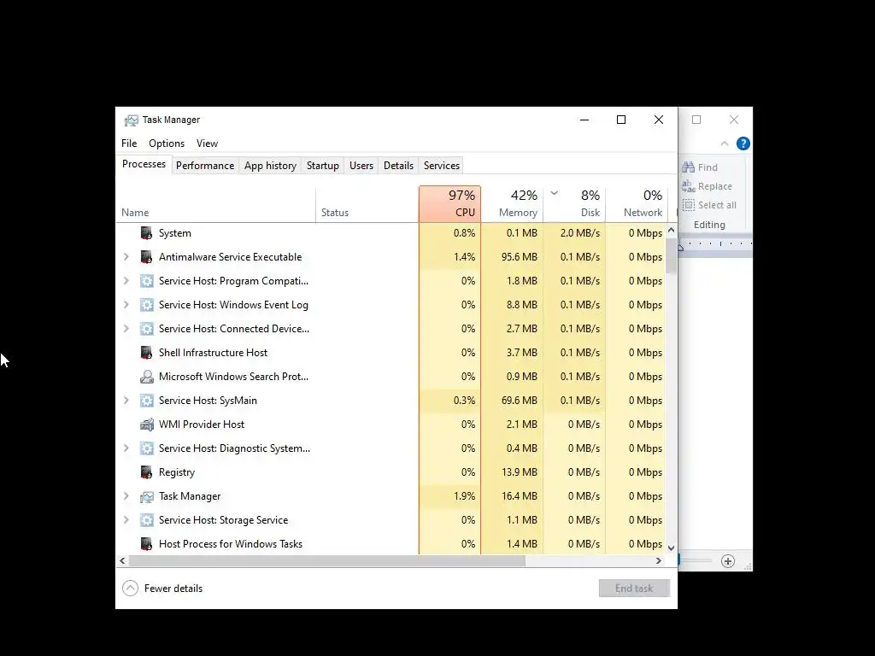Image resolution: width=875 pixels, height=656 pixels.
Task: Click the Antimalware Service Executable icon
Action: [146, 257]
